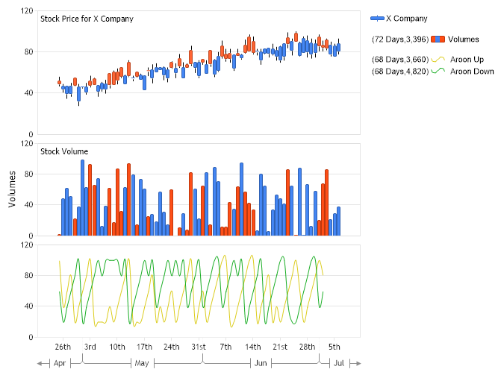Click the green Aroon Down legend line

tap(438, 72)
